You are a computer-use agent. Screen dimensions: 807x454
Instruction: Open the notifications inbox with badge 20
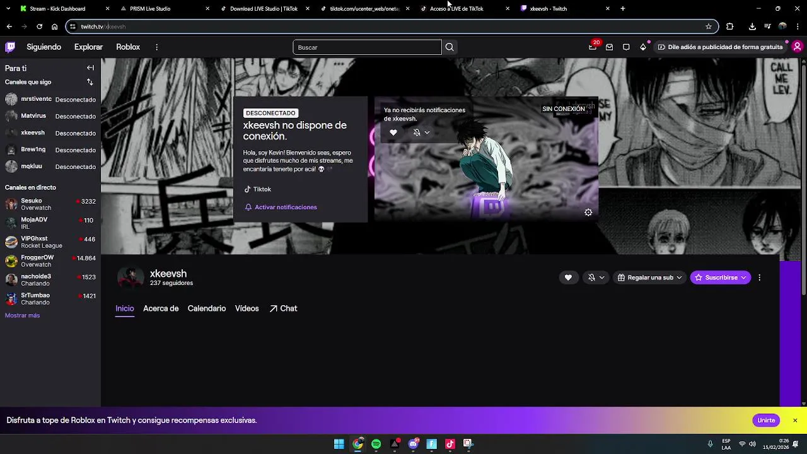coord(593,47)
